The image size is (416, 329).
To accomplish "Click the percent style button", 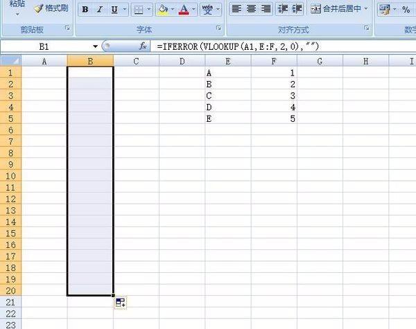I will click(406, 10).
